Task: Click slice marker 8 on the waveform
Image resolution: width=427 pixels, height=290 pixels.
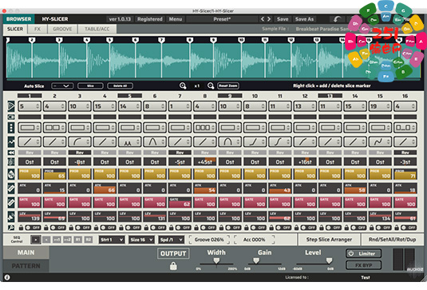Action: tap(190, 40)
